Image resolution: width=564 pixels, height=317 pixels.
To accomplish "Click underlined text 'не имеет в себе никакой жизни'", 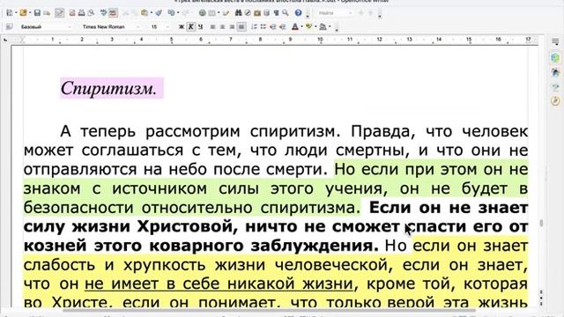I will [x=219, y=284].
